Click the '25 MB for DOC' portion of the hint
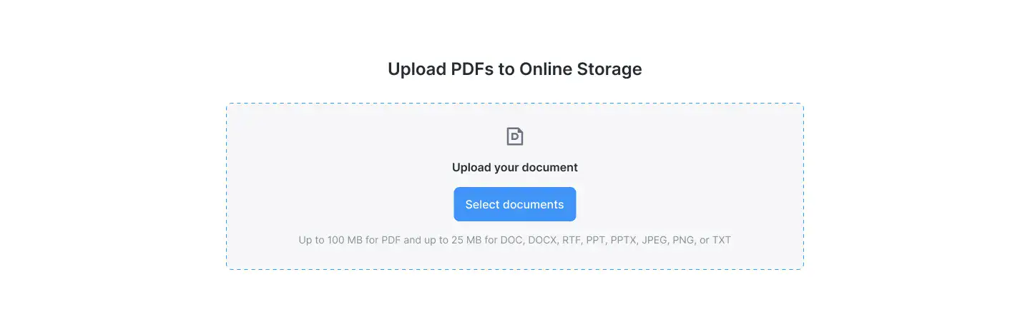 tap(487, 240)
